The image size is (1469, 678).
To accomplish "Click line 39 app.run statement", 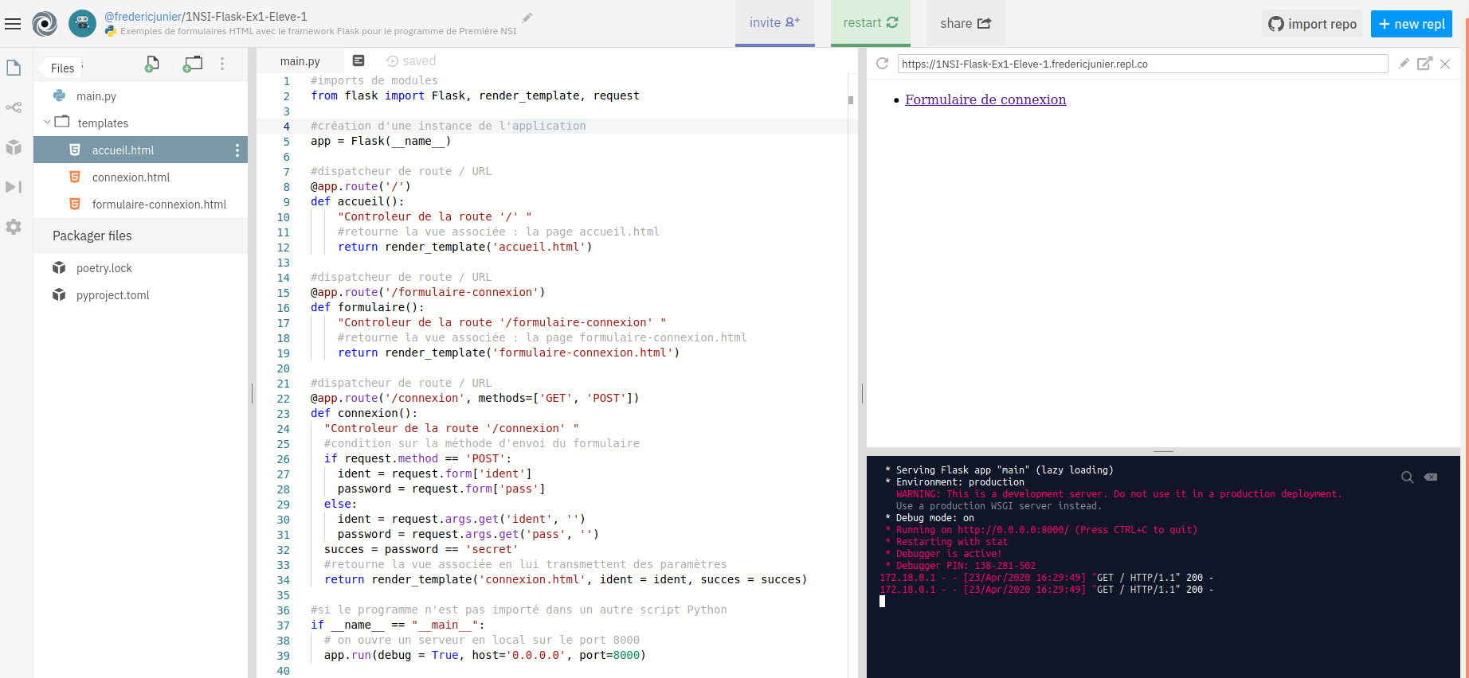I will click(x=485, y=655).
